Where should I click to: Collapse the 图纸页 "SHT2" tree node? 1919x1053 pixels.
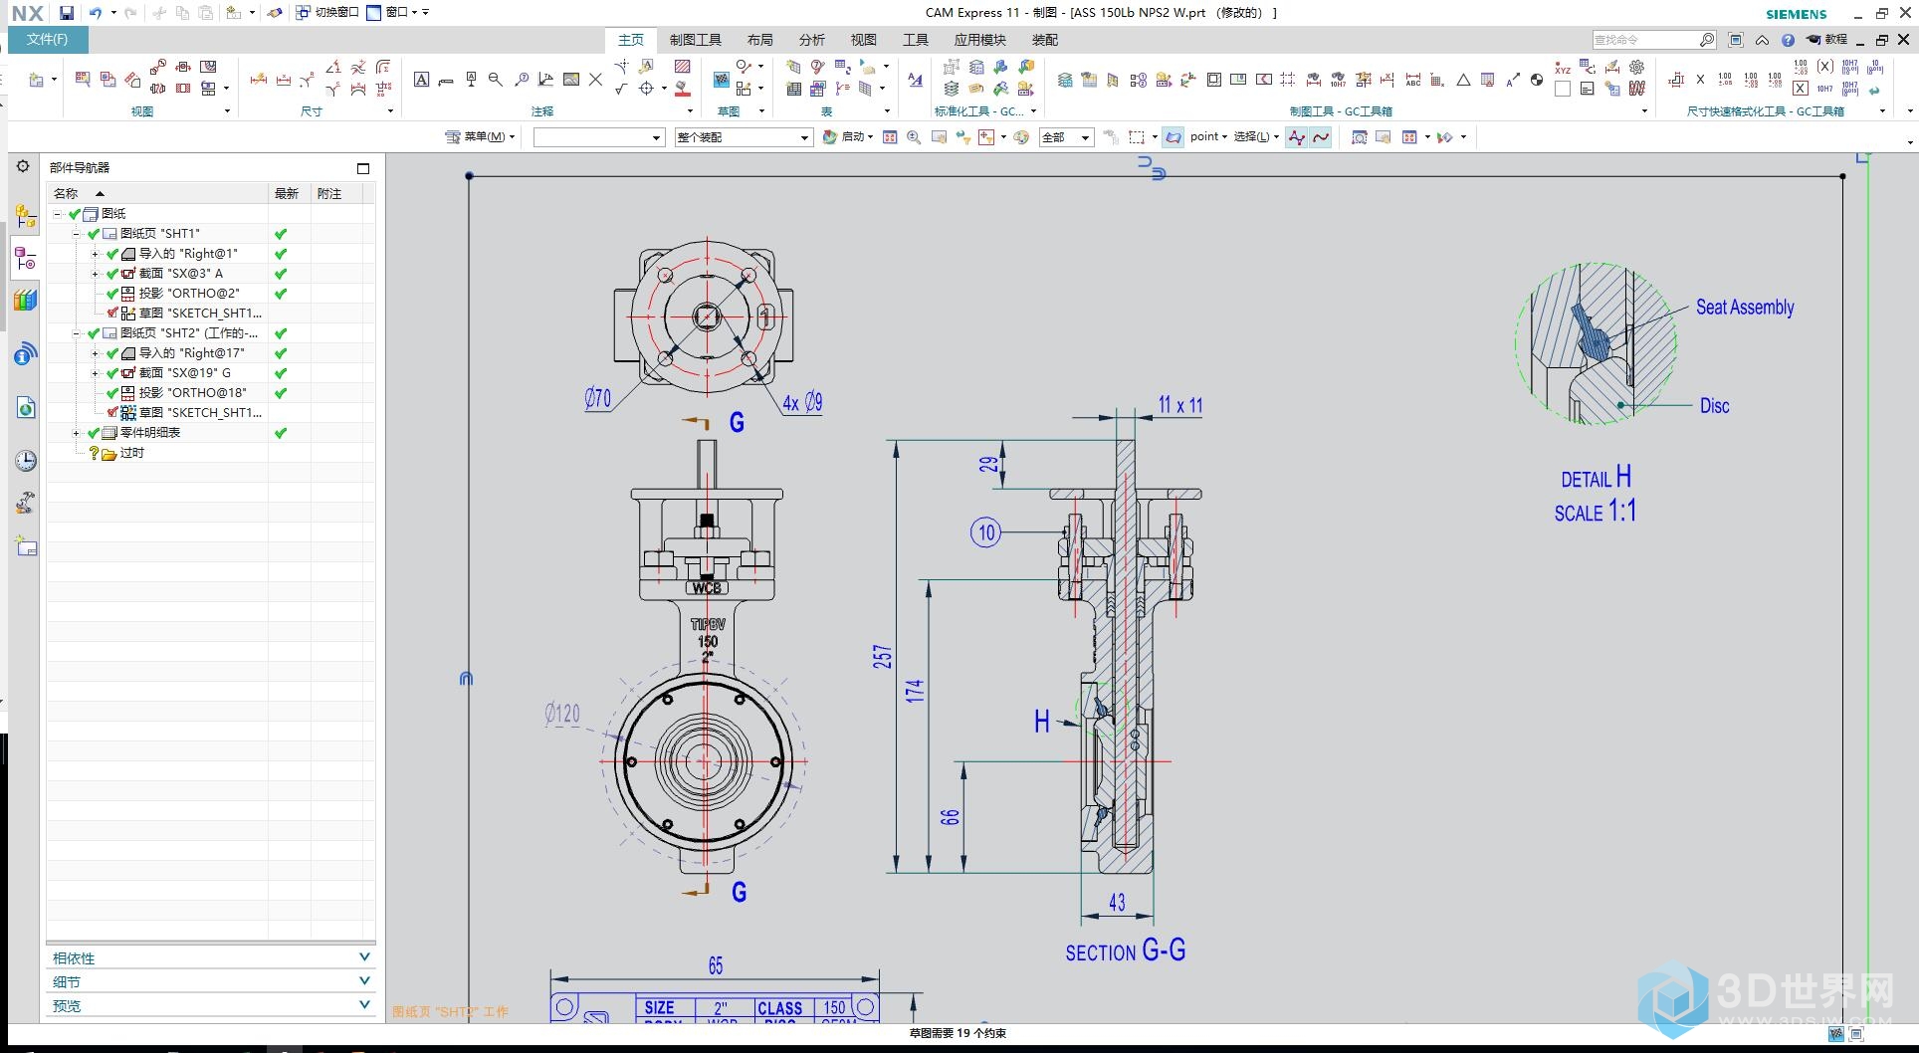tap(77, 333)
